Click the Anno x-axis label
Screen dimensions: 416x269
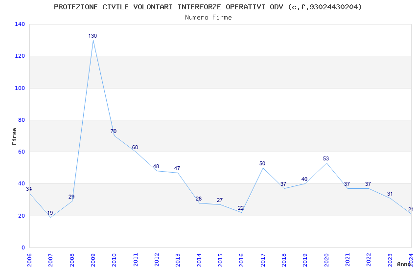tap(404, 264)
